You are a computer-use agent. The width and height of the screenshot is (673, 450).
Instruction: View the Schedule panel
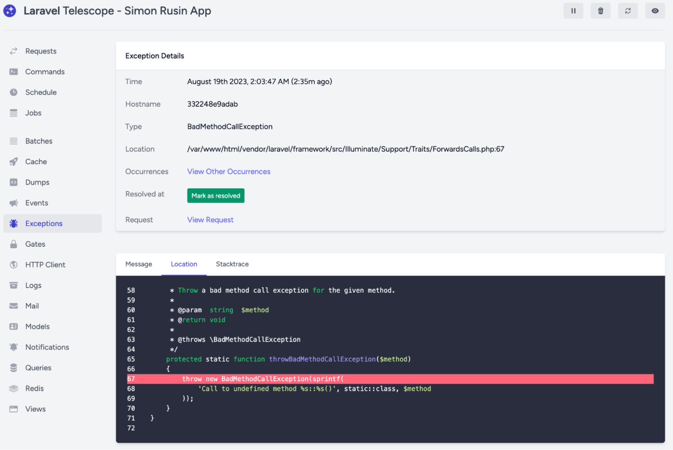[41, 92]
